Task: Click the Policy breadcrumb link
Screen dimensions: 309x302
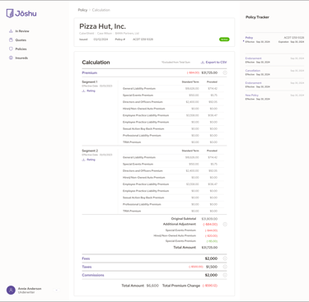Action: [x=82, y=10]
